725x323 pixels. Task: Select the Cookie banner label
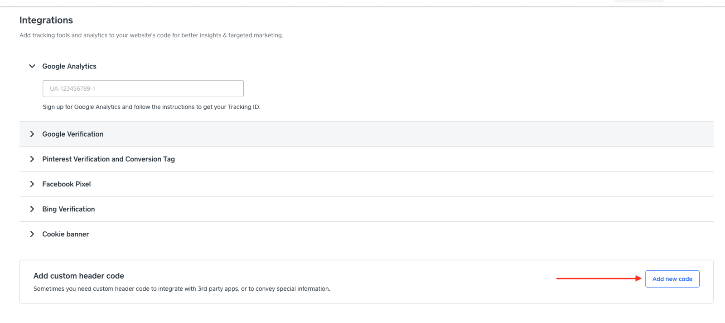coord(66,234)
